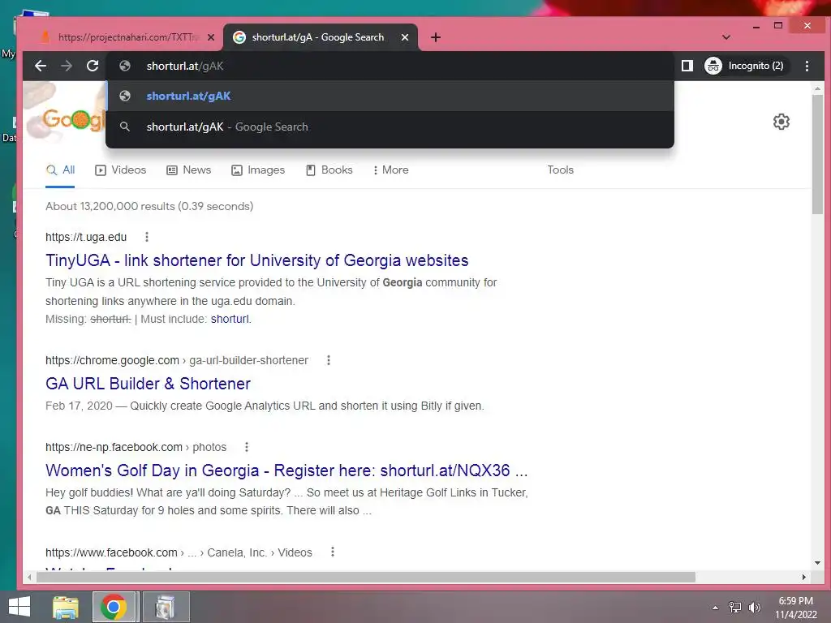
Task: Close the projectnahari.com tab
Action: [x=211, y=37]
